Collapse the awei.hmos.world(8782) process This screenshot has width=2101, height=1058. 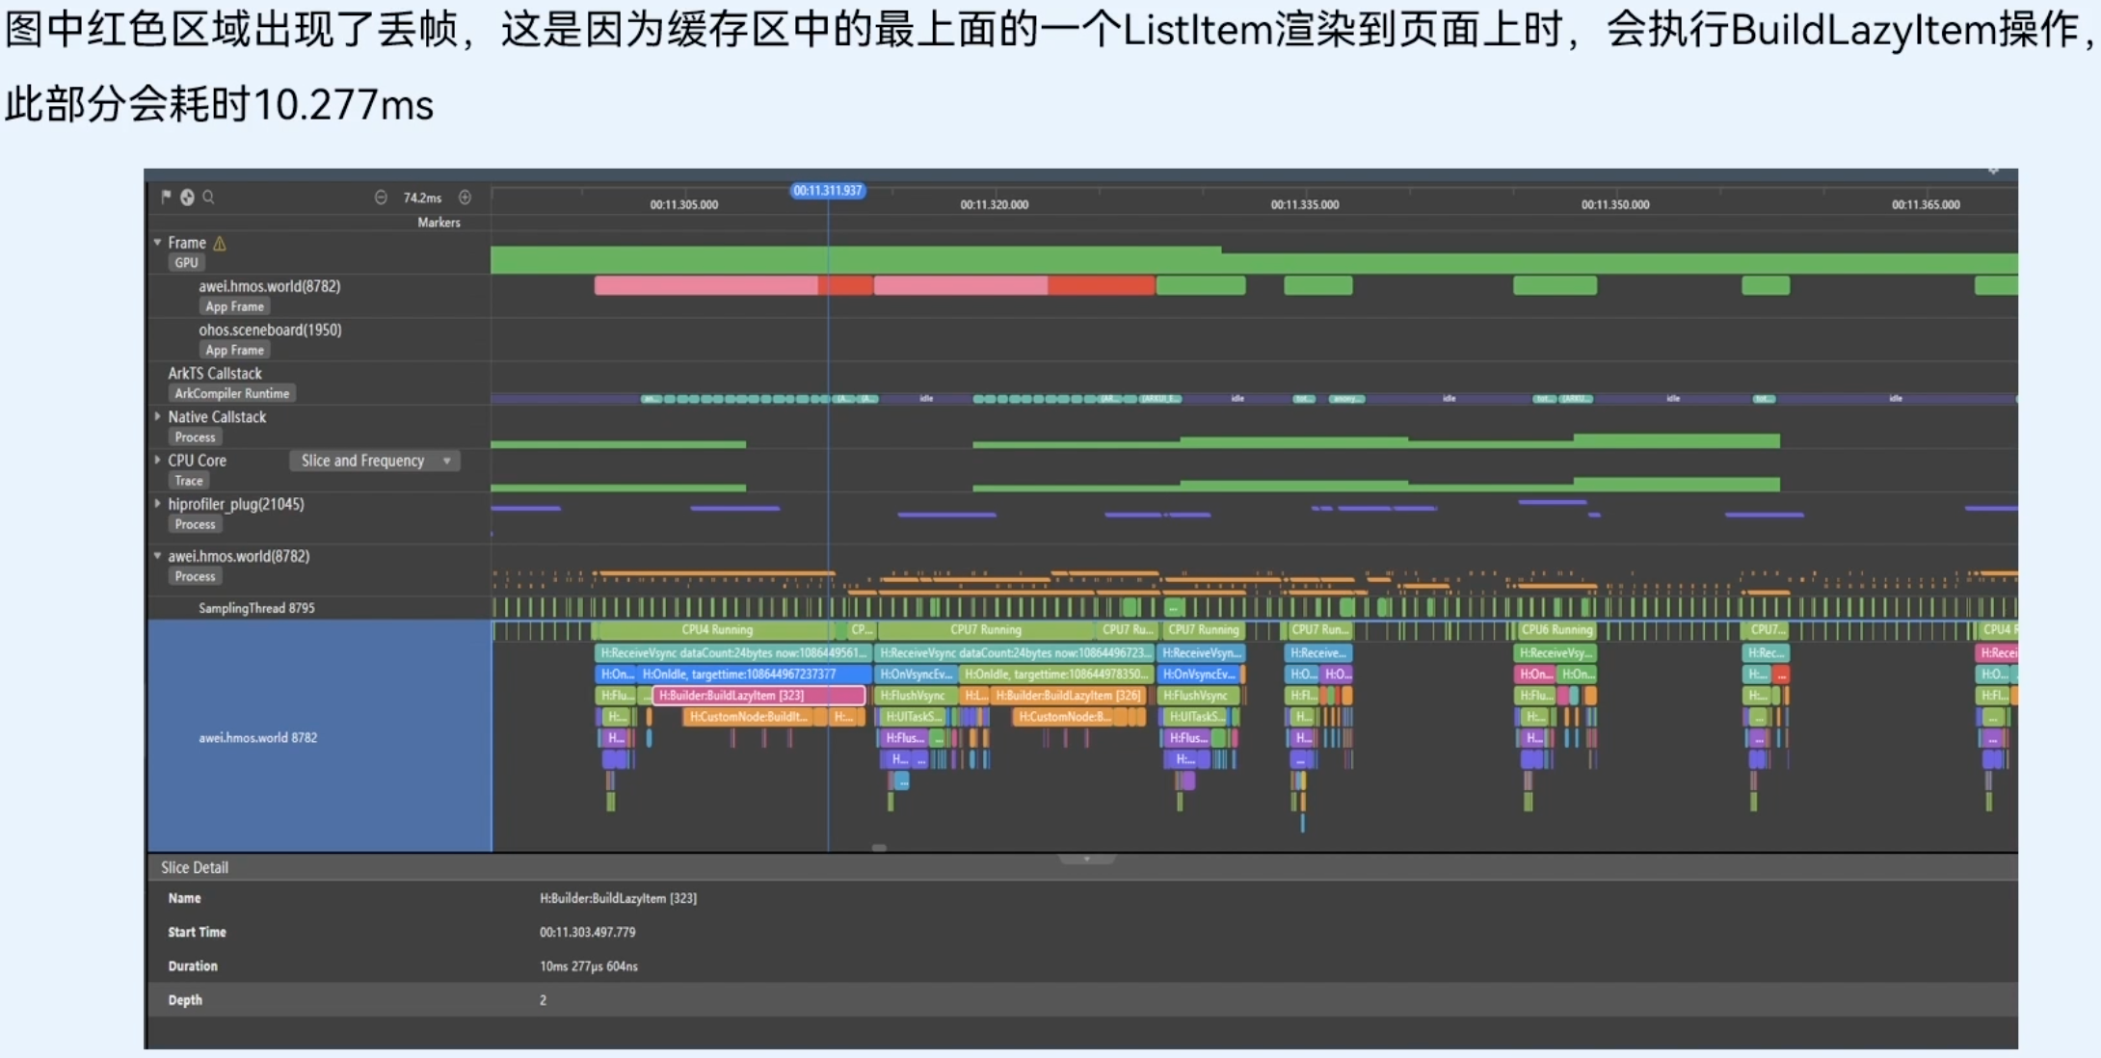[x=157, y=556]
